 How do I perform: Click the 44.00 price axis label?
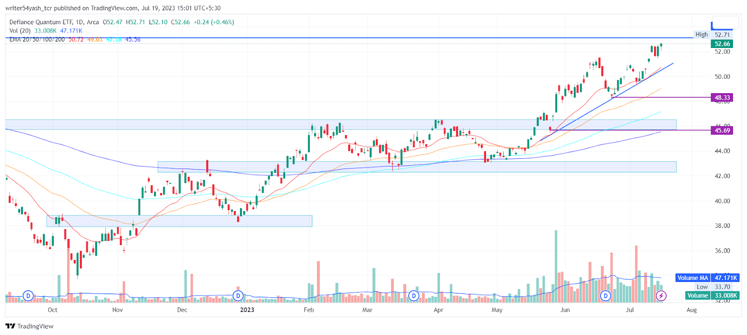[722, 151]
